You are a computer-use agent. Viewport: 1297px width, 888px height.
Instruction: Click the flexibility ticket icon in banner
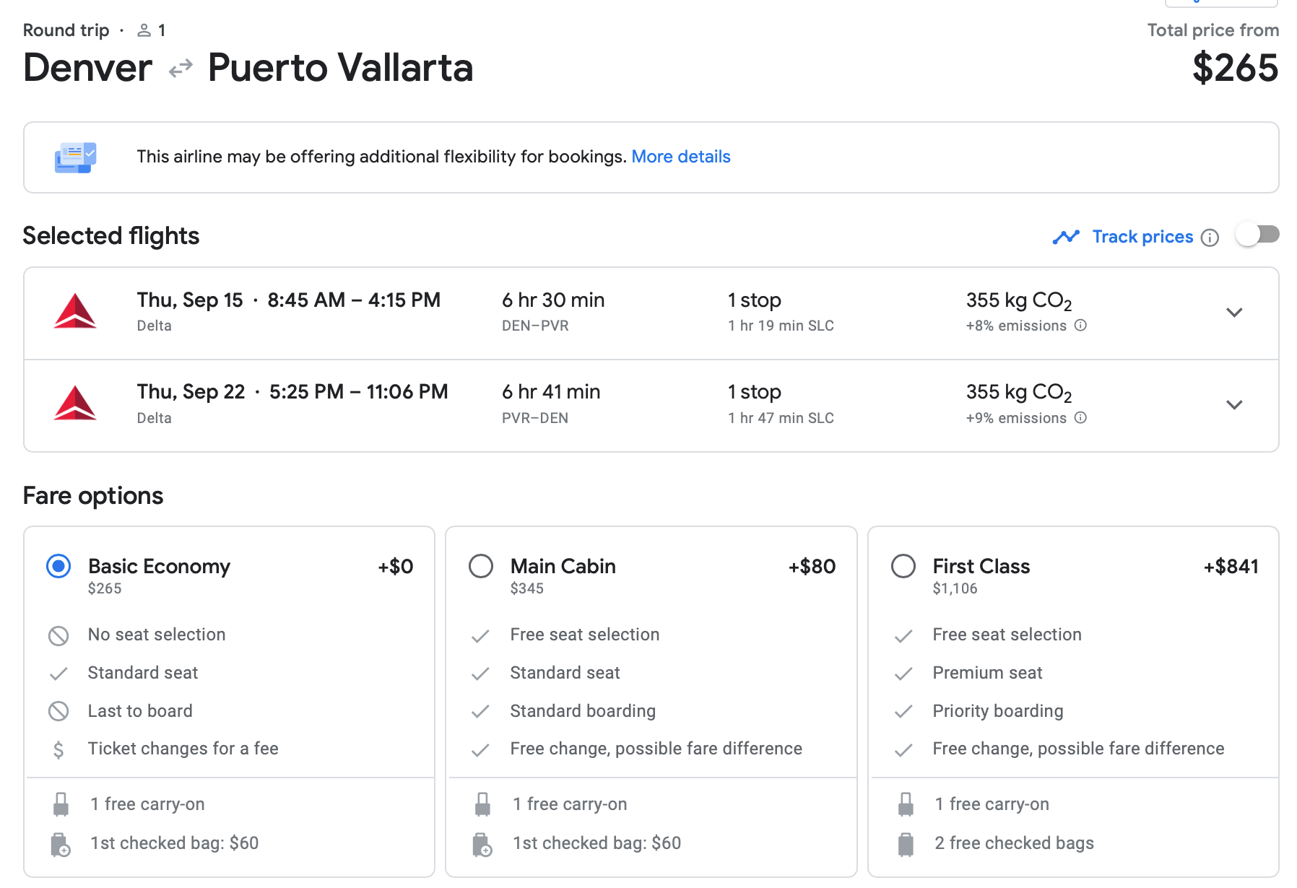click(x=75, y=157)
